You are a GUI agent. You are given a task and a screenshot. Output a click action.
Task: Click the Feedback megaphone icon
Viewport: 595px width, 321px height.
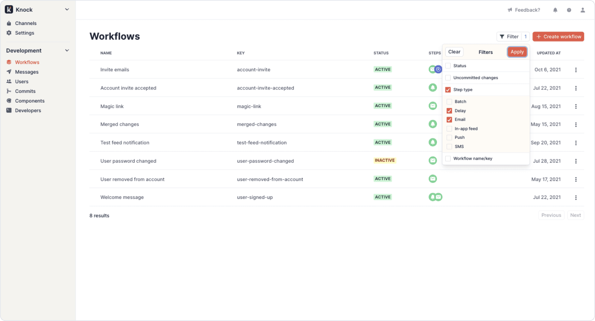510,10
